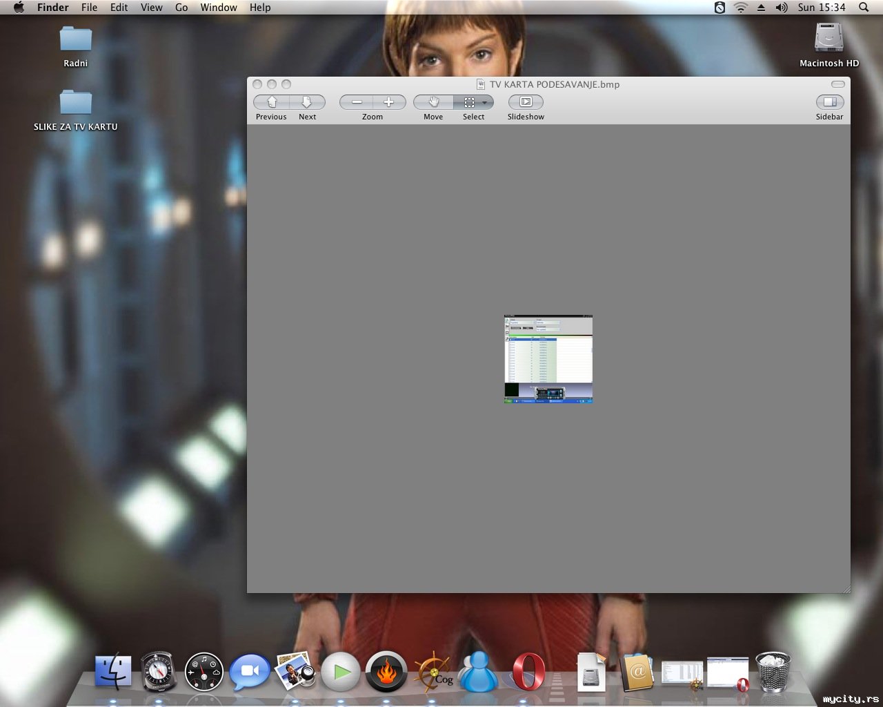
Task: Open Spotlight search in the menu bar
Action: click(864, 8)
